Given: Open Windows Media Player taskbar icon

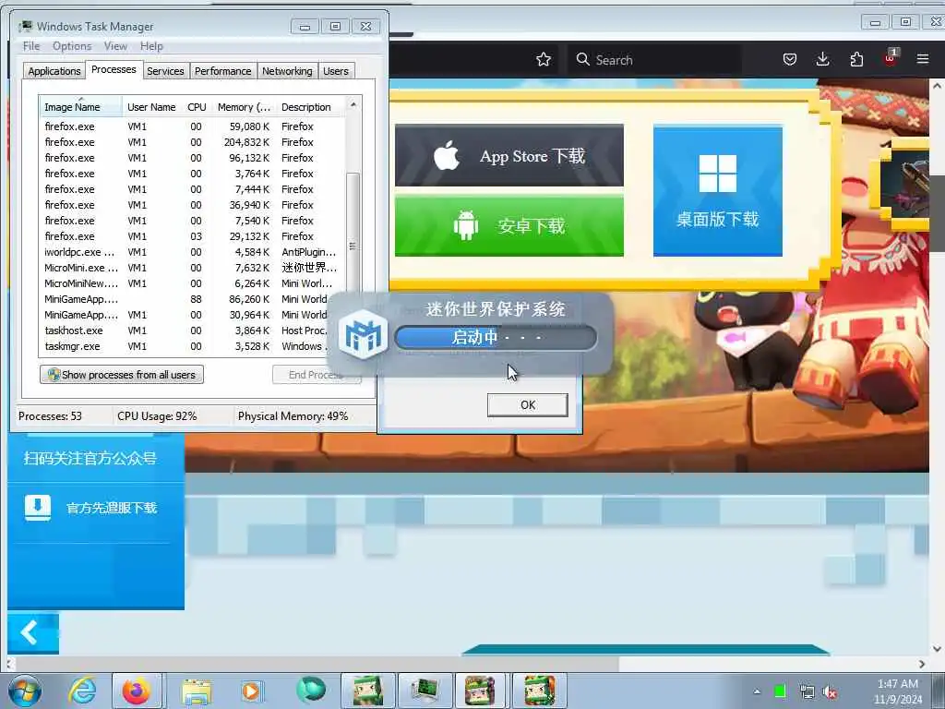Looking at the screenshot, I should [251, 691].
